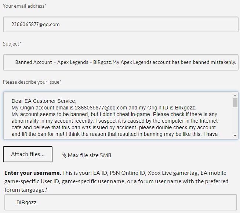
Task: Click the issue description scrollbar thumb
Action: coord(235,102)
